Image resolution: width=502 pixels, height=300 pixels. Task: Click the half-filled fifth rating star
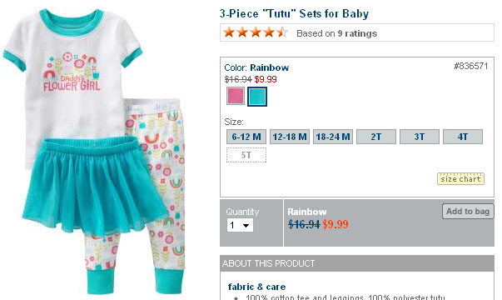[282, 32]
